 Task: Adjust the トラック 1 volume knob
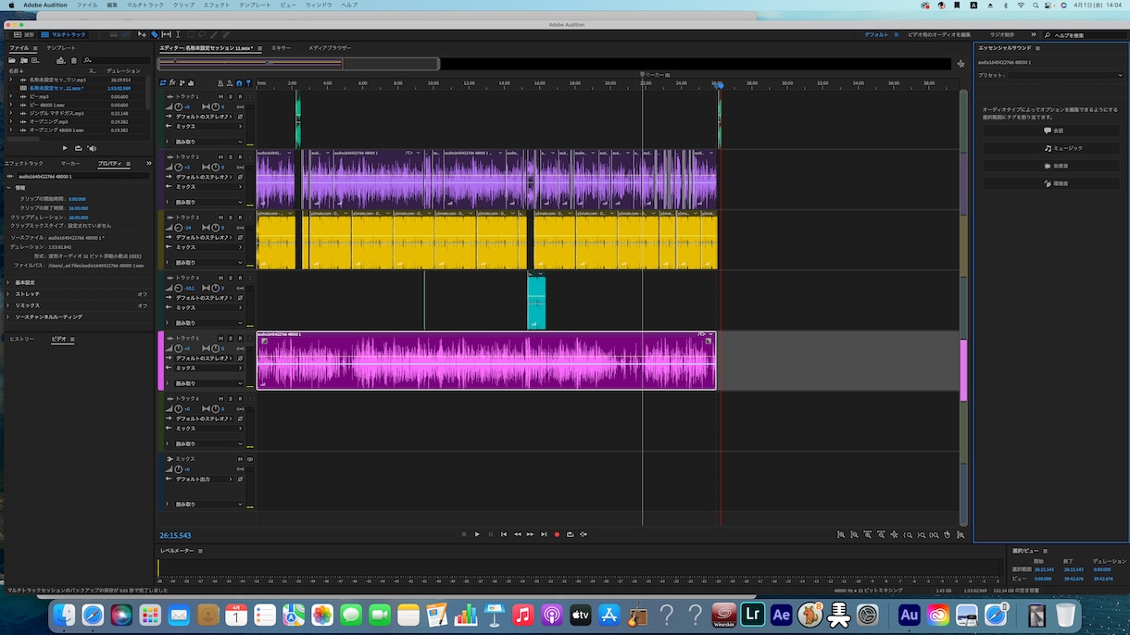179,106
